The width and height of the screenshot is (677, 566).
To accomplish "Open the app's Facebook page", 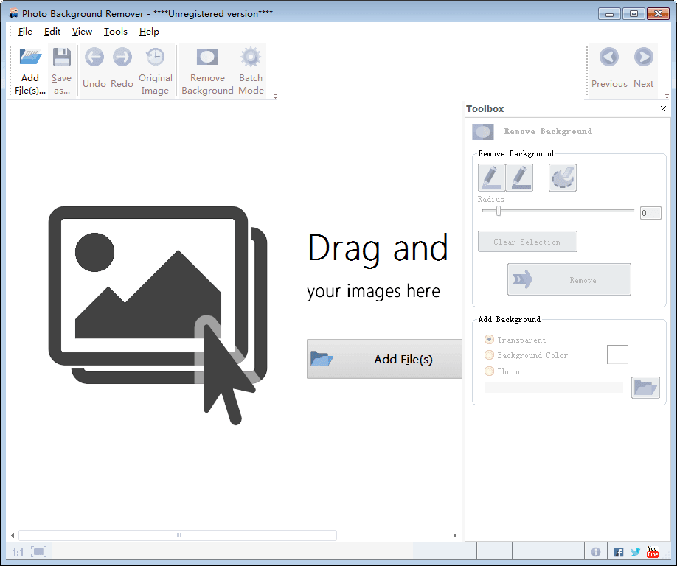I will [x=618, y=551].
